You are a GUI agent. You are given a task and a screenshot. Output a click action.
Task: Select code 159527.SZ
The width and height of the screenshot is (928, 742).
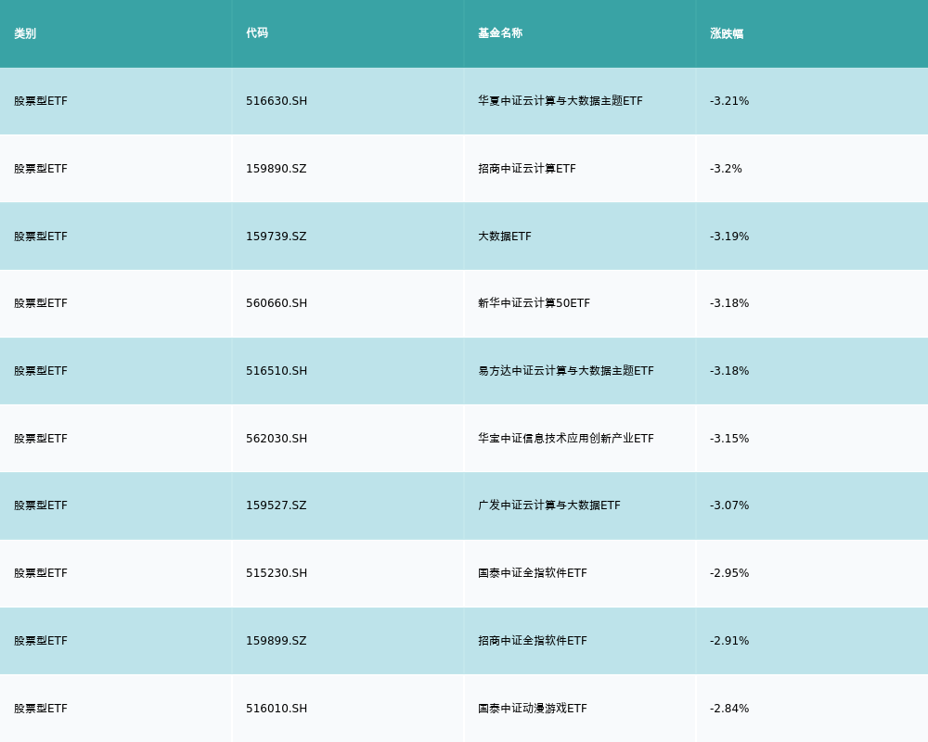tap(277, 505)
